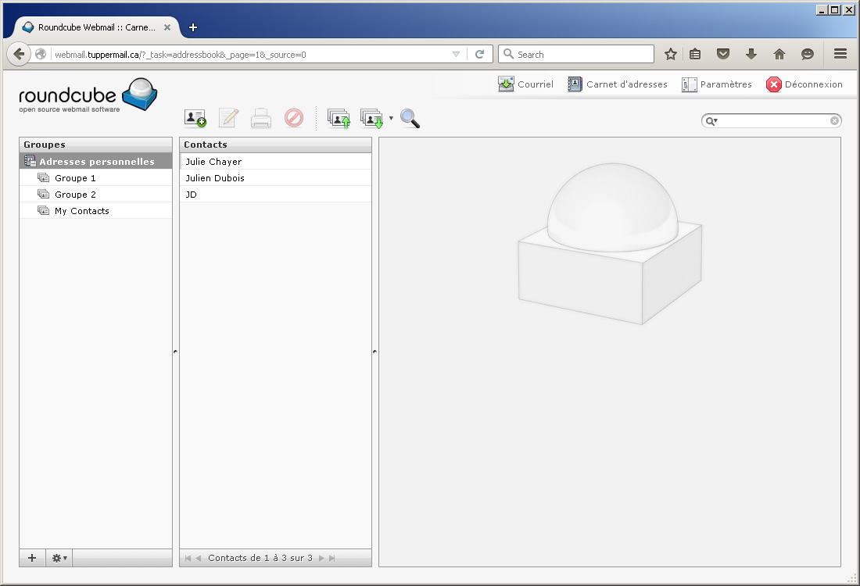Add a new group with plus button

(32, 558)
